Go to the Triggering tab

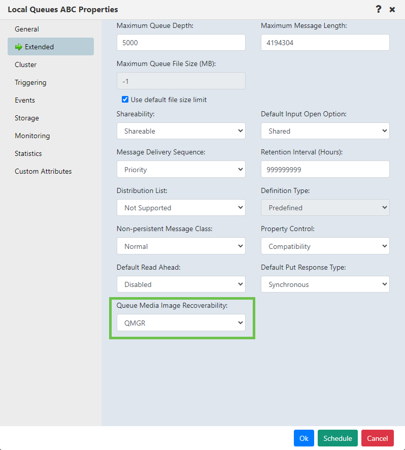pyautogui.click(x=30, y=82)
